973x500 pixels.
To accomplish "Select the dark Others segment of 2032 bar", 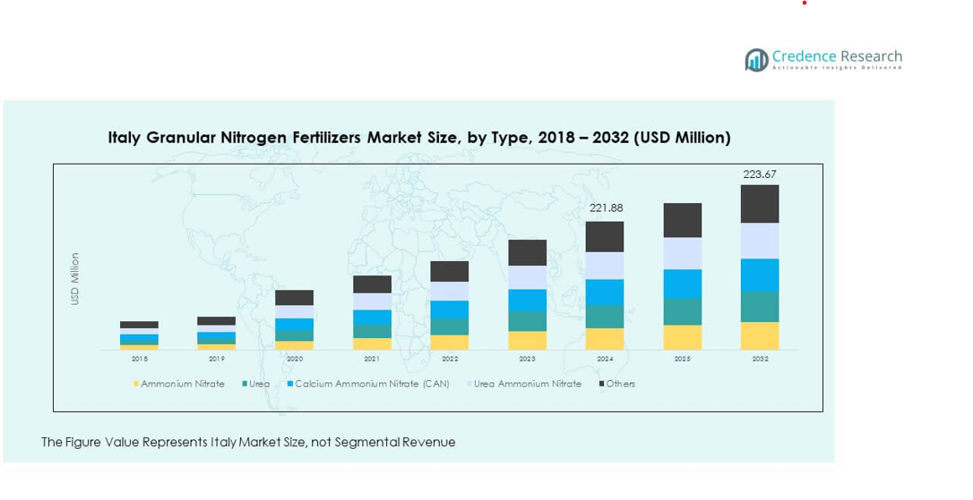I will coord(759,204).
